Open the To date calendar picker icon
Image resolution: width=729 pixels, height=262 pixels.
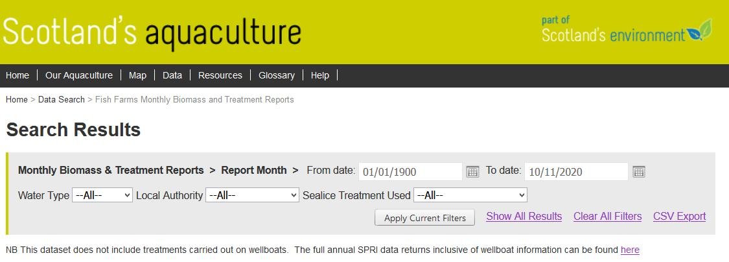(x=639, y=172)
